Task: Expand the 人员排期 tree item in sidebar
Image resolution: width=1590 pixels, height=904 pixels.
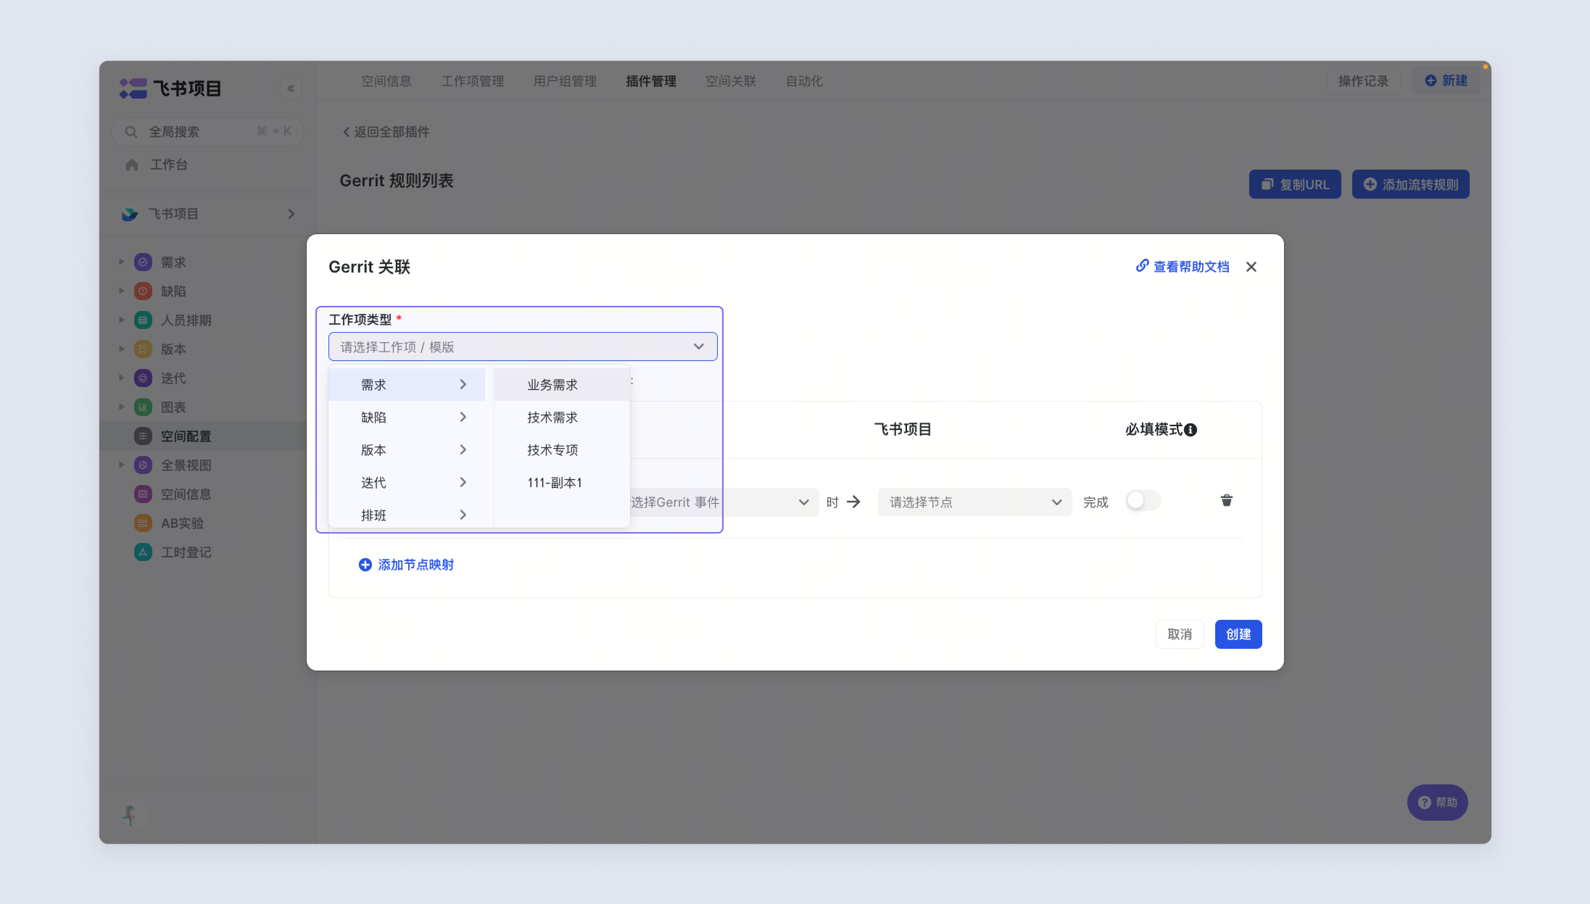Action: [122, 320]
